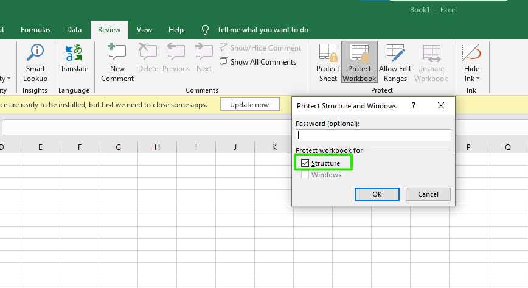
Task: Select column P header
Action: coord(468,147)
